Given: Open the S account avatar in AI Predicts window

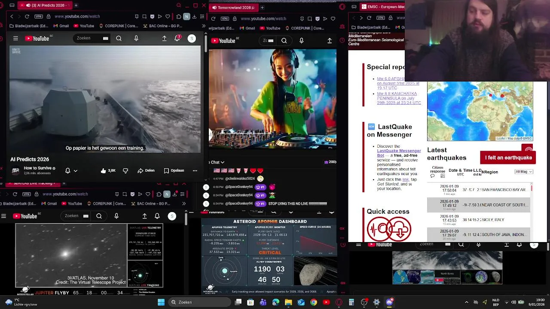Looking at the screenshot, I should pos(192,39).
